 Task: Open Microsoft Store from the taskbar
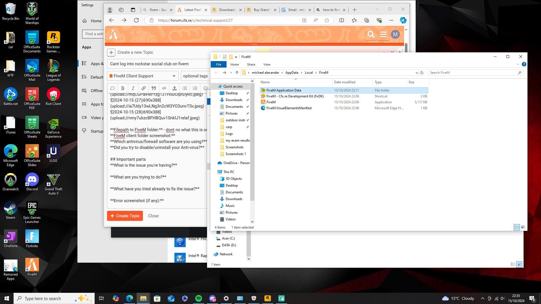tap(157, 298)
